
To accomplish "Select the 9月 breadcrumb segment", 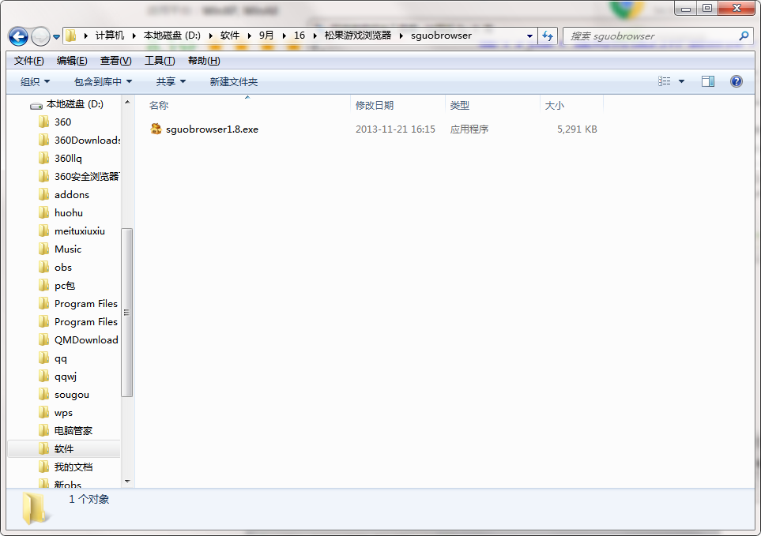I will point(266,36).
